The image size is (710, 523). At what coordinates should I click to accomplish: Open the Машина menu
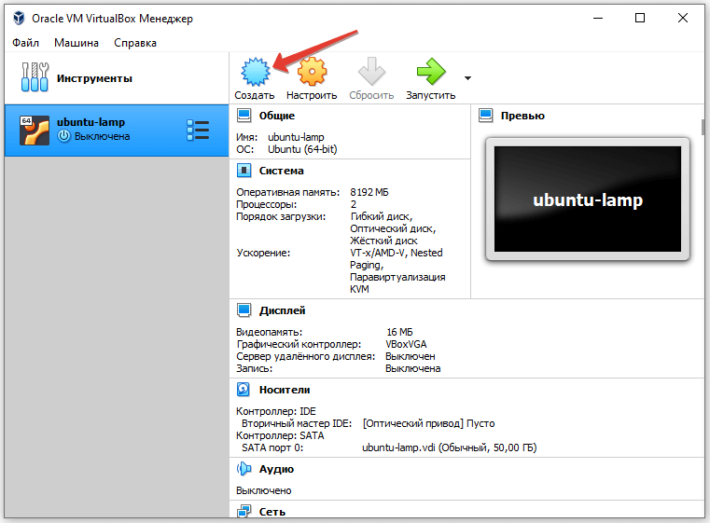point(77,43)
